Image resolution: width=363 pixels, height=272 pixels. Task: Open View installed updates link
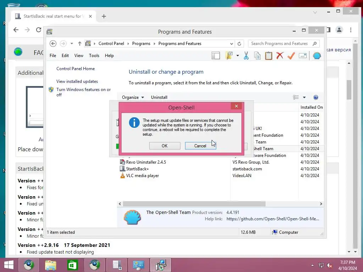click(x=77, y=81)
